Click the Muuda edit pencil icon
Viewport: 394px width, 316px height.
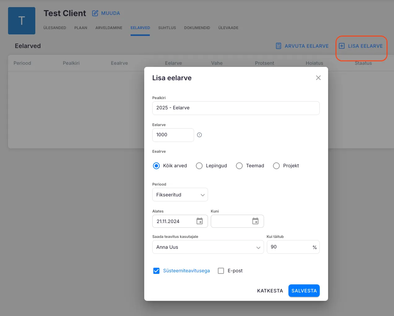pos(95,13)
